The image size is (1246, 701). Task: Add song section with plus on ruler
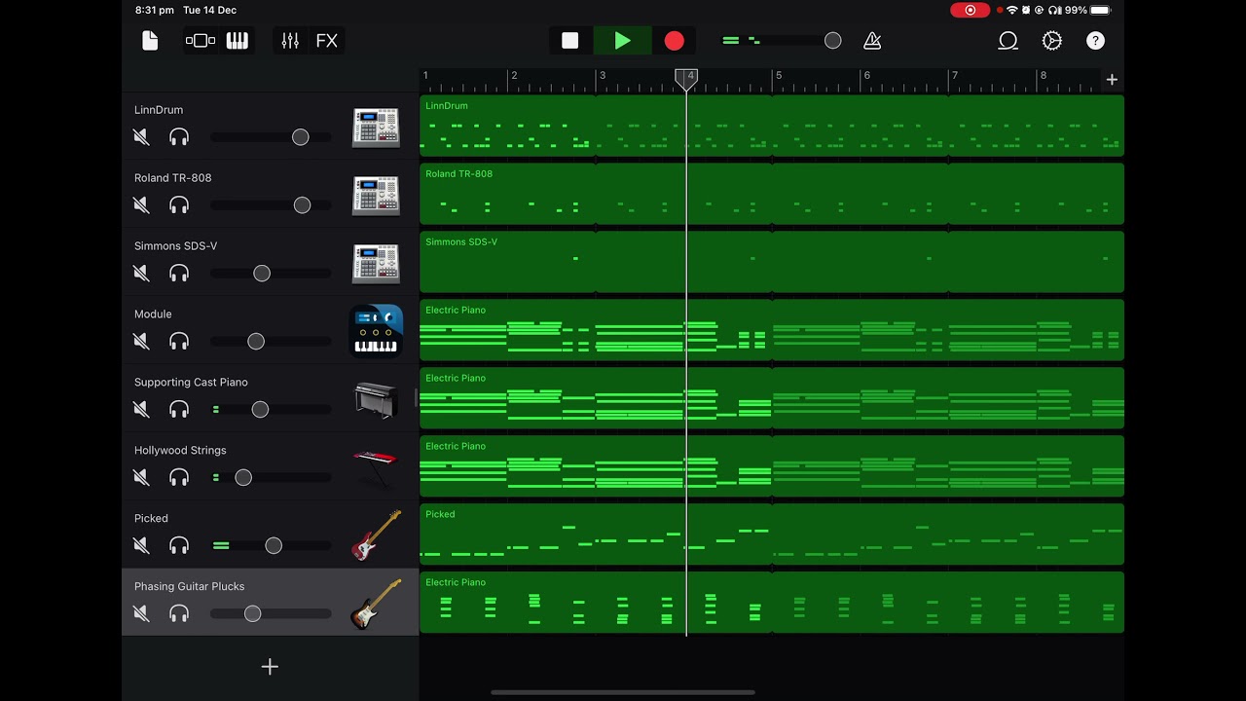click(x=1112, y=80)
